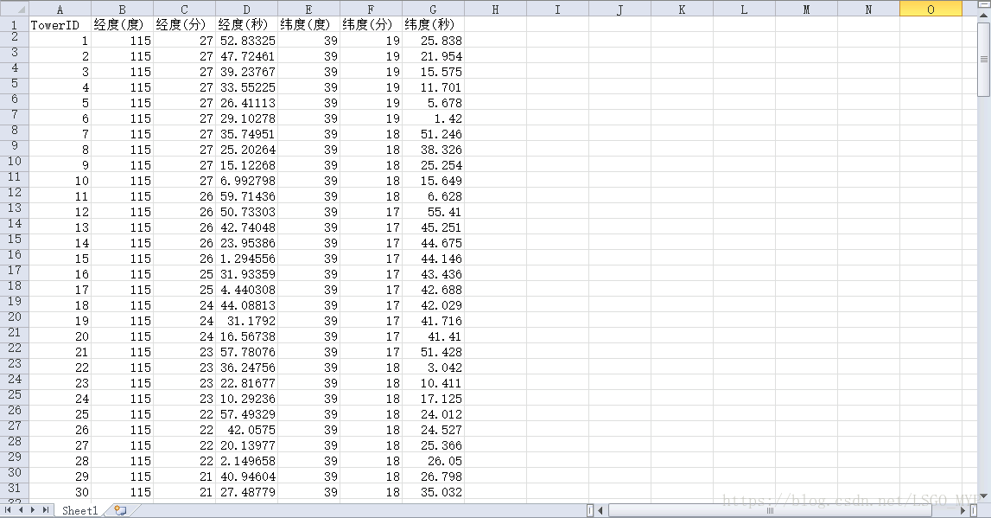
Task: Click the 经度(秒) header cell
Action: click(246, 25)
